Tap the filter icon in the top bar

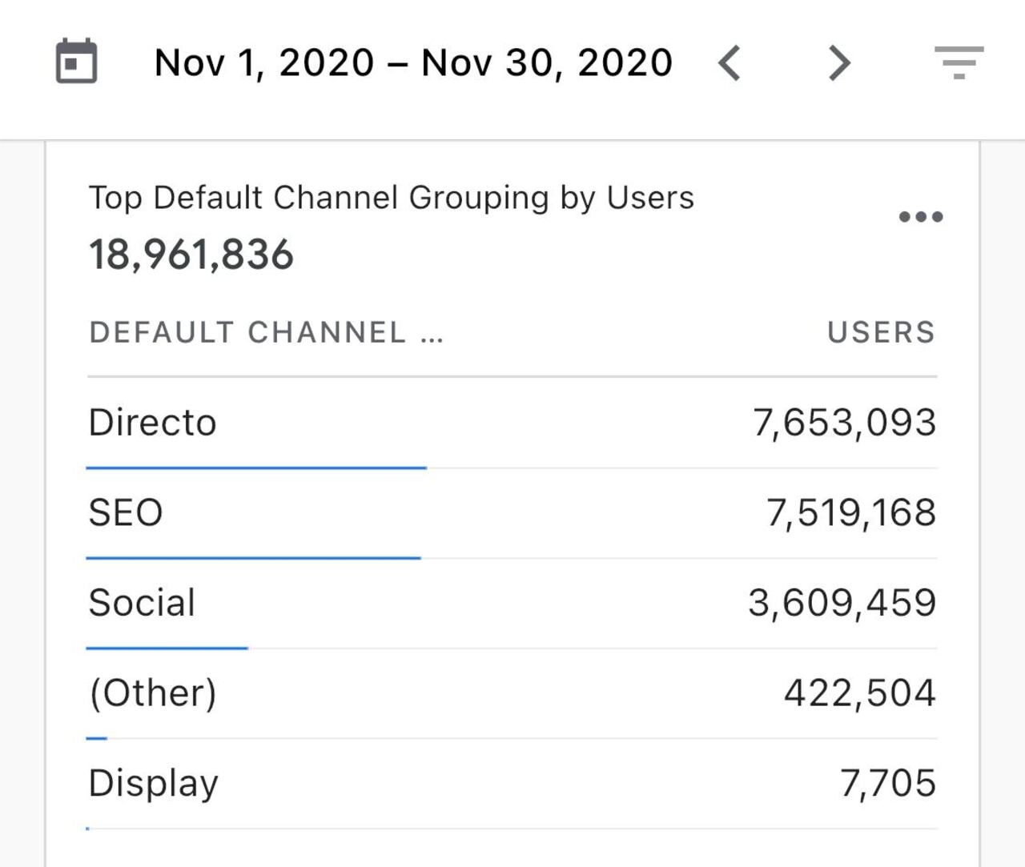[960, 62]
